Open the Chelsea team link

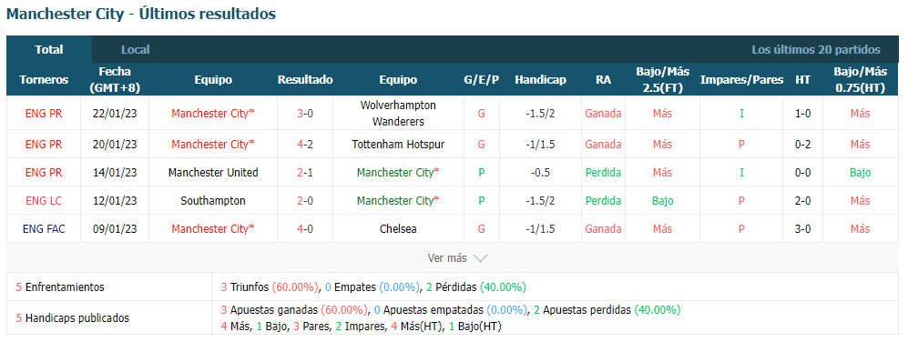tap(398, 229)
